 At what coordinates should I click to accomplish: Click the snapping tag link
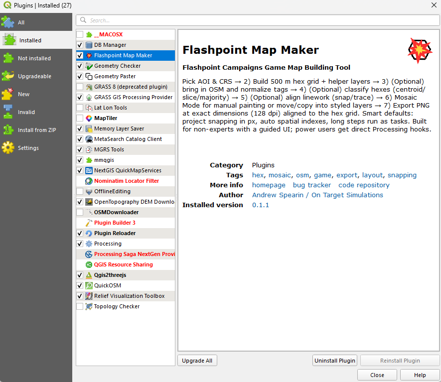(x=402, y=175)
